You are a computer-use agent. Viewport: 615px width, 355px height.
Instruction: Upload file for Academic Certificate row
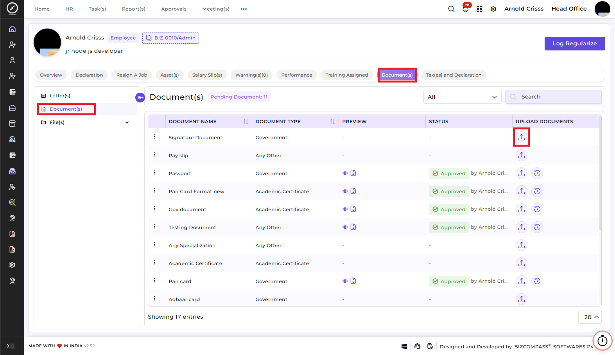click(x=521, y=263)
